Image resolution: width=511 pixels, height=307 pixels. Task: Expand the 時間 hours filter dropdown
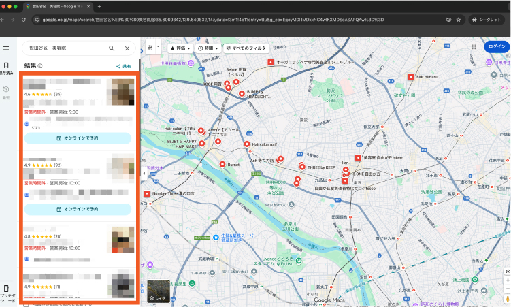208,48
